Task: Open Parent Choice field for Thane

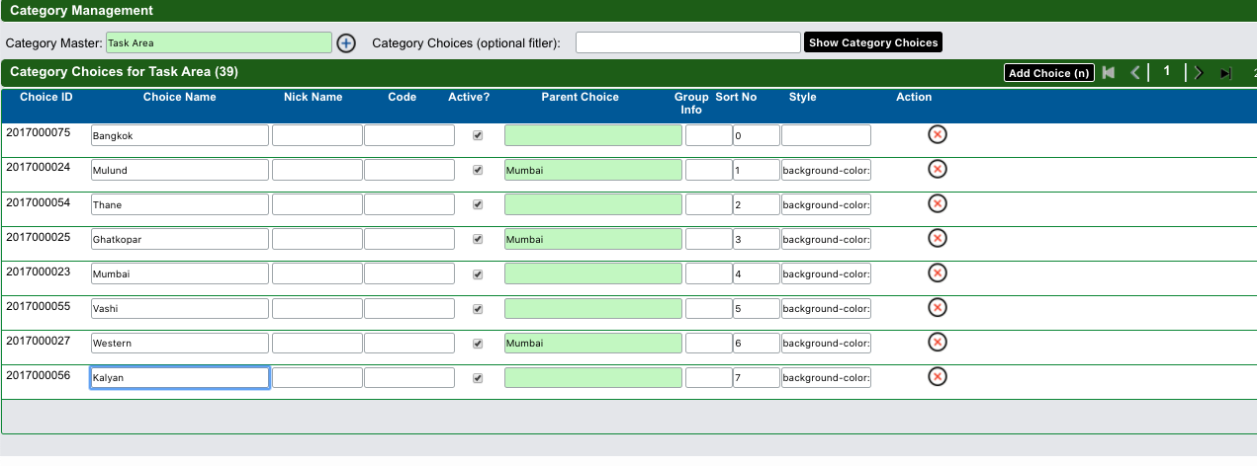Action: (x=593, y=204)
